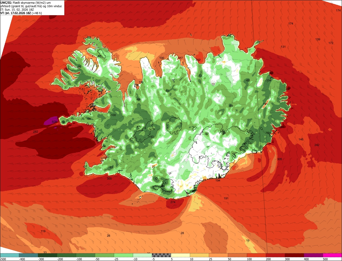Click the value 274 off the south coast
This screenshot has height=261, width=342.
point(173,202)
